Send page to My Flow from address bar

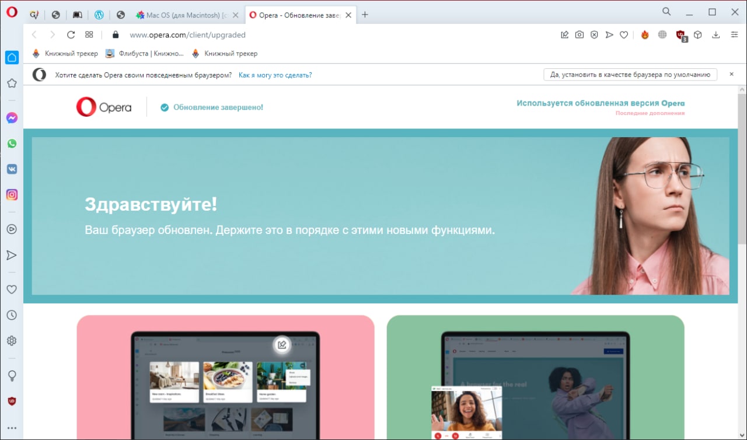(609, 35)
